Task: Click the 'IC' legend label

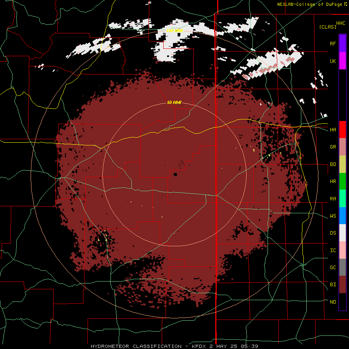Action: pos(333,251)
